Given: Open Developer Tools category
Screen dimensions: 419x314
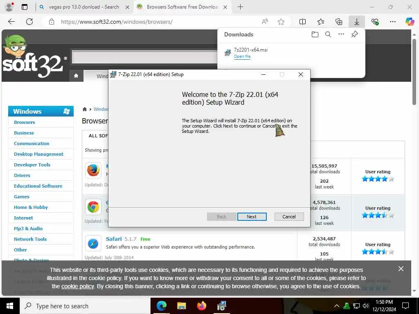Looking at the screenshot, I should pyautogui.click(x=32, y=165).
